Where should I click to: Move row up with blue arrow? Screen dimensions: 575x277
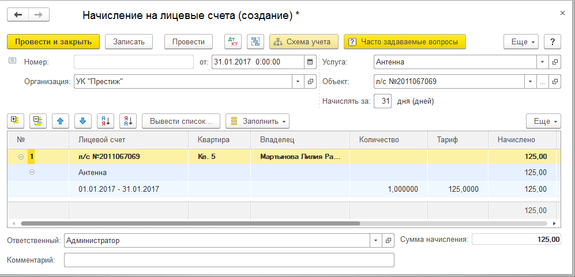pyautogui.click(x=61, y=121)
